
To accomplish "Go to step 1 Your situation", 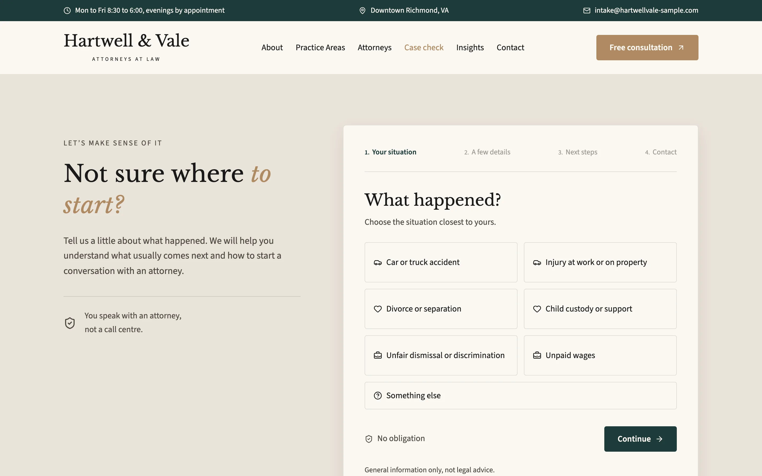I will click(391, 152).
